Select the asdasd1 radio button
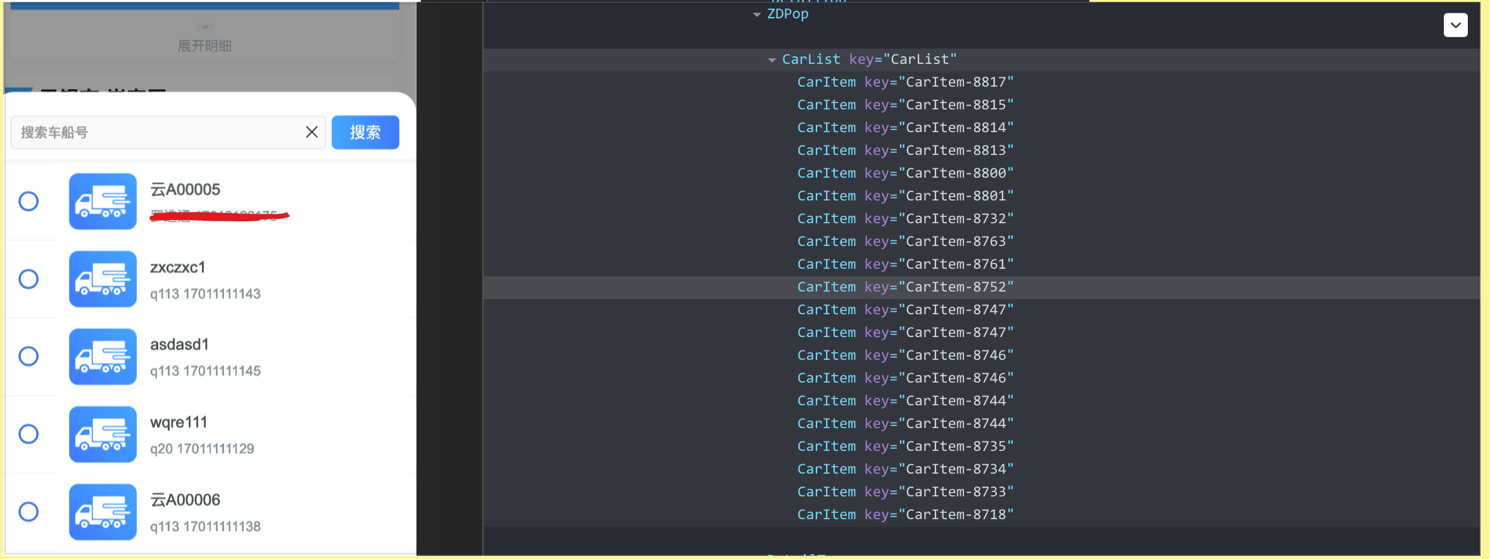The width and height of the screenshot is (1490, 559). click(28, 356)
